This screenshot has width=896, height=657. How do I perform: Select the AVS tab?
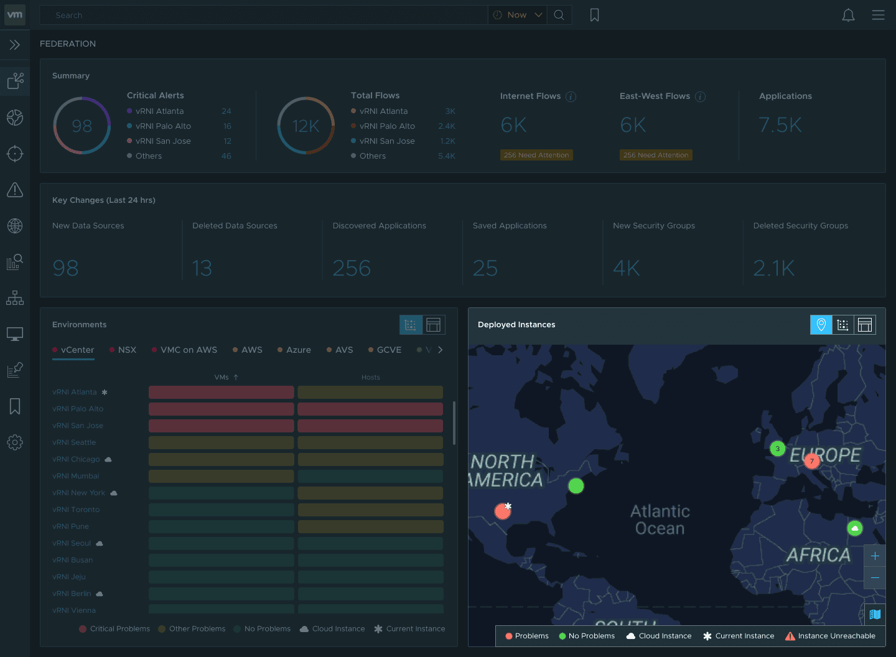coord(340,350)
